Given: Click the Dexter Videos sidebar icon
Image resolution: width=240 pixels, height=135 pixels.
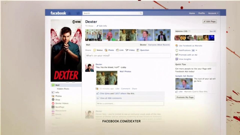Looking at the screenshot, I should (x=53, y=103).
